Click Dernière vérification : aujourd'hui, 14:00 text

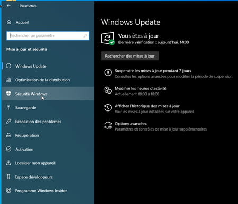click(153, 42)
